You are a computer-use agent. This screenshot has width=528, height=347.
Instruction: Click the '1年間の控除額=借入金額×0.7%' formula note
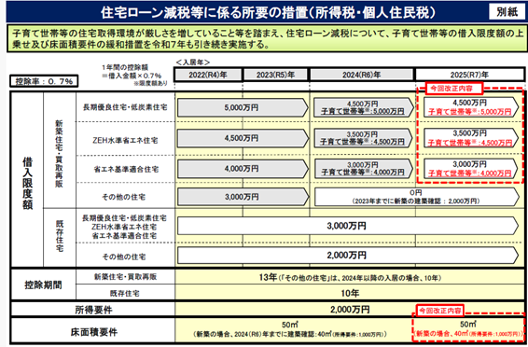click(x=132, y=71)
